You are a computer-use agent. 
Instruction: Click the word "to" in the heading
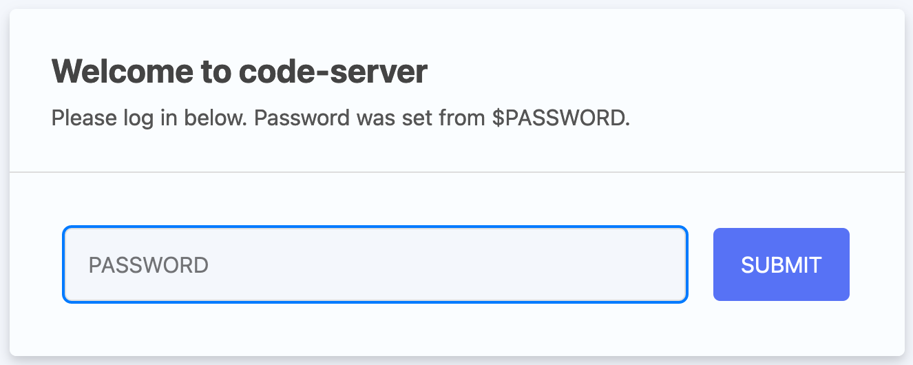pos(216,72)
